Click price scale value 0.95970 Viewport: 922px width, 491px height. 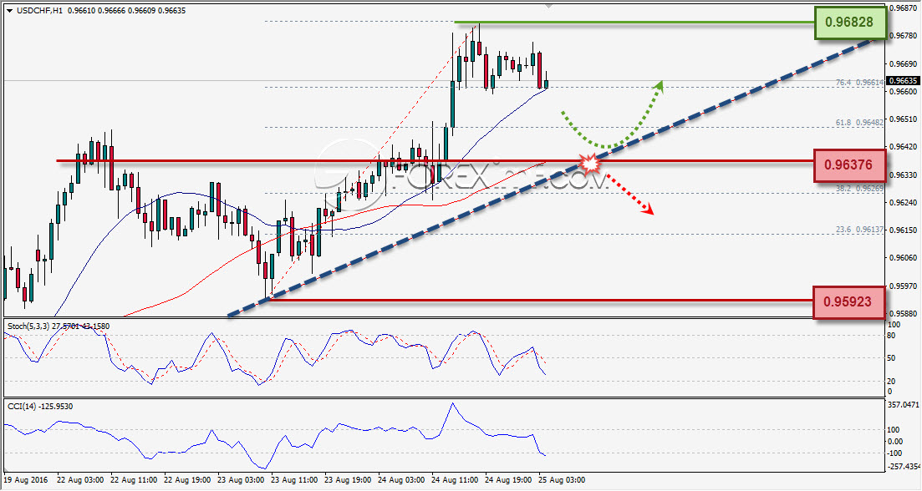click(904, 286)
